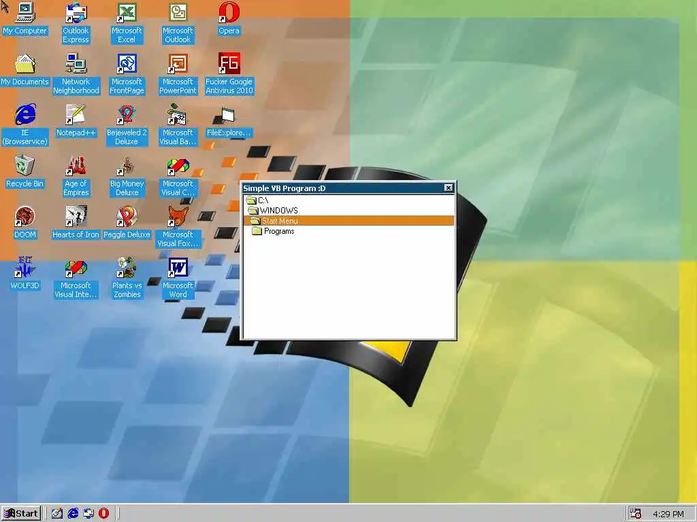Select the C:\ folder in directory list

(349, 201)
